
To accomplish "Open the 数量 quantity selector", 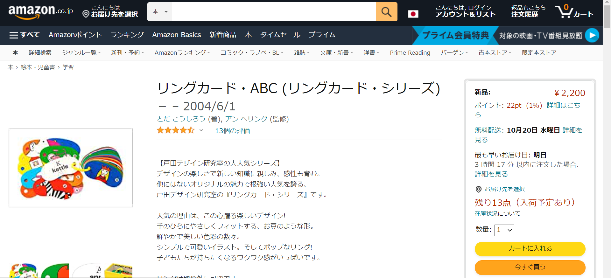I will 504,230.
